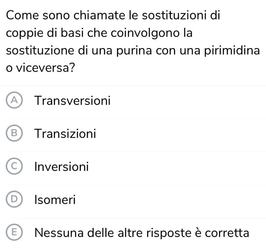
Task: Click the answer text "Transizioni"
Action: 65,133
